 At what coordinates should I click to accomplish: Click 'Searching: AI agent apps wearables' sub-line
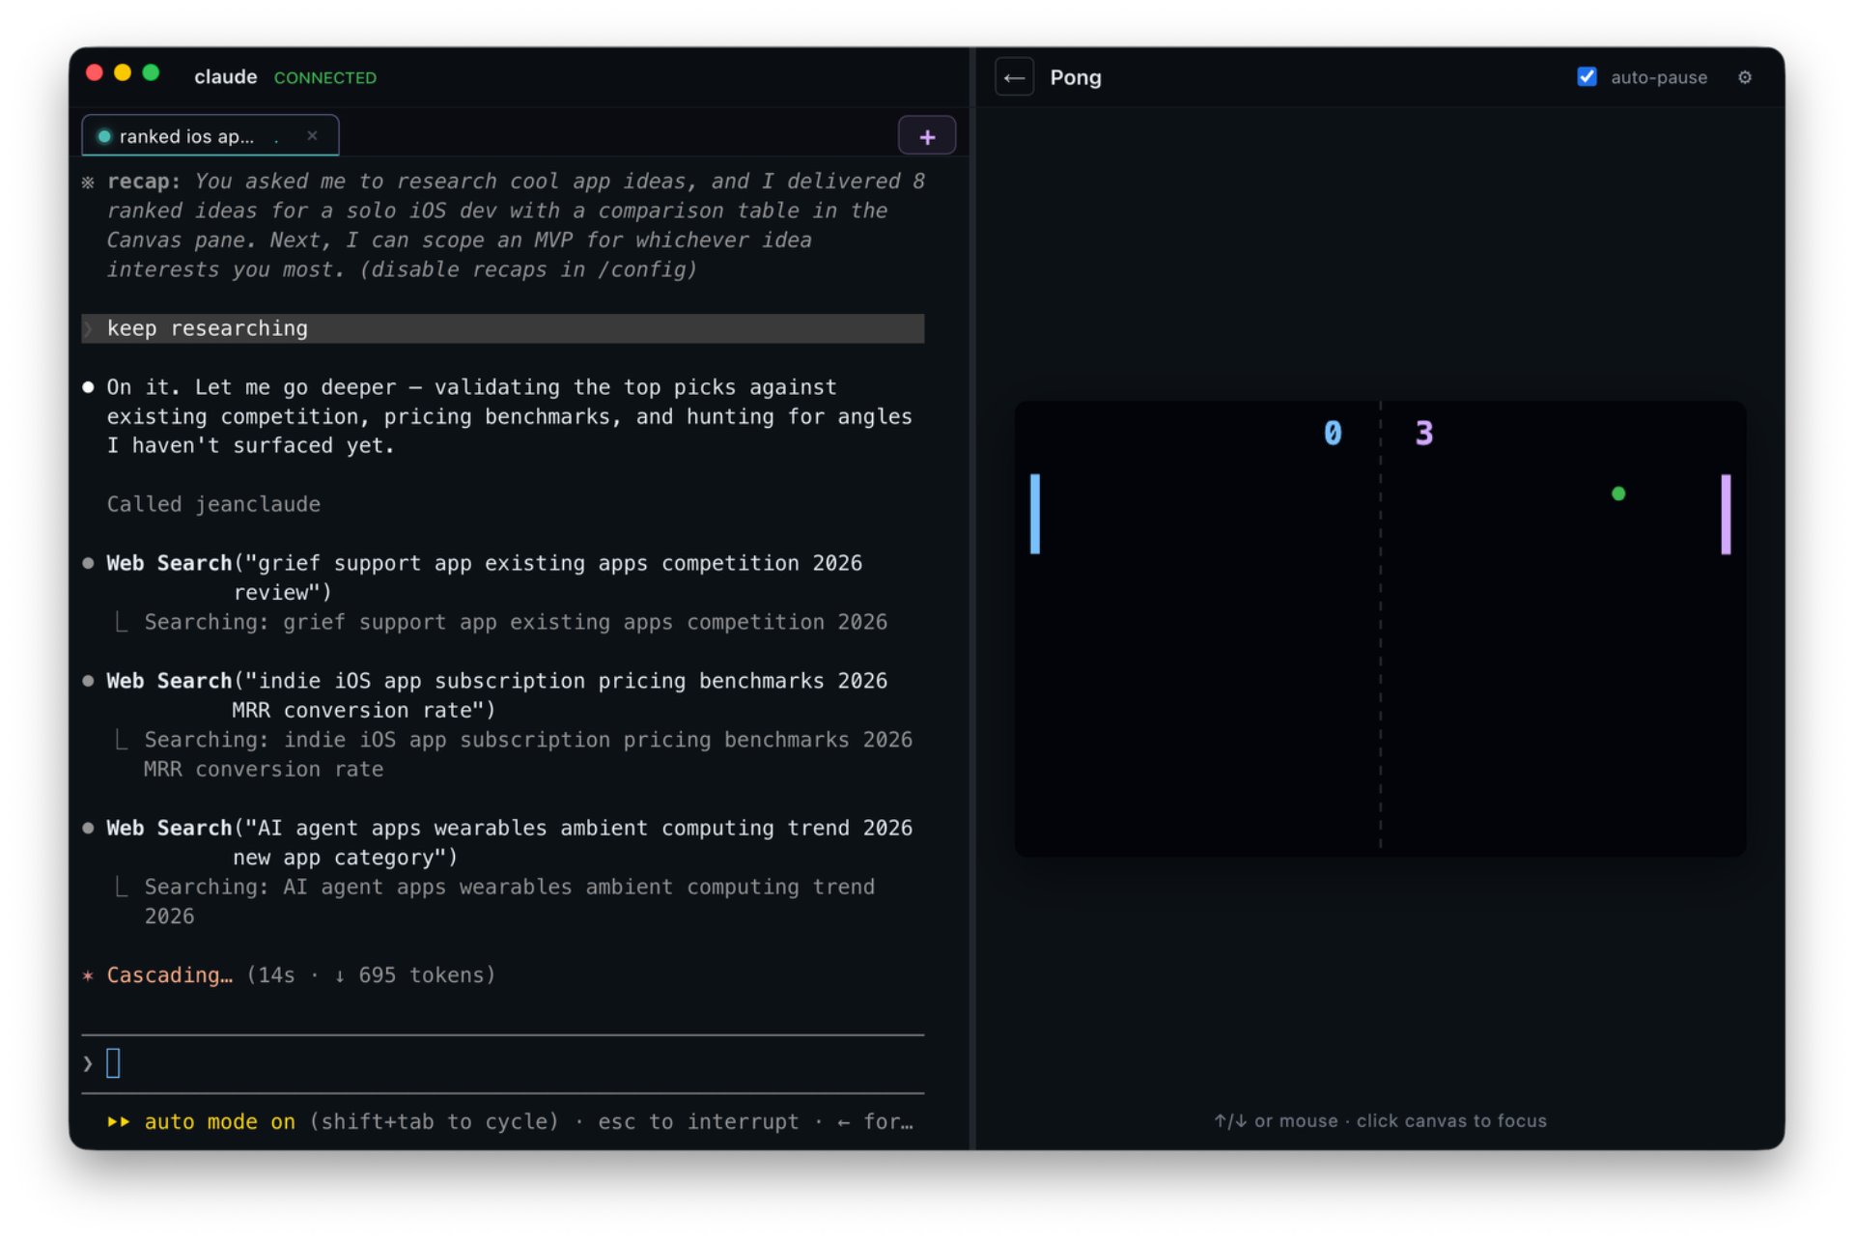tap(509, 901)
